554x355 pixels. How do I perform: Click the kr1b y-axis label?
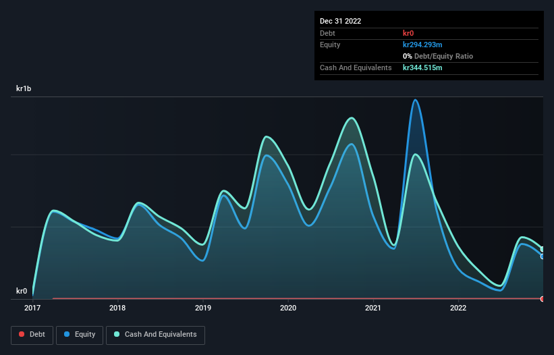[24, 88]
